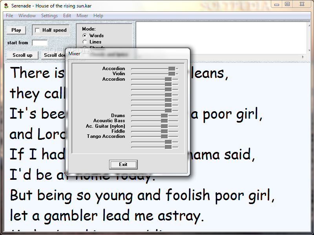Click the Scroll down button
314x235 pixels.
click(54, 55)
